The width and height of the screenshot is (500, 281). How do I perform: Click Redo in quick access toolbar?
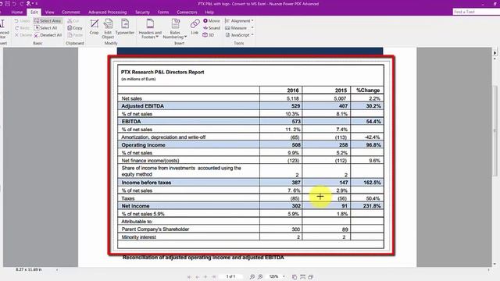[22, 3]
